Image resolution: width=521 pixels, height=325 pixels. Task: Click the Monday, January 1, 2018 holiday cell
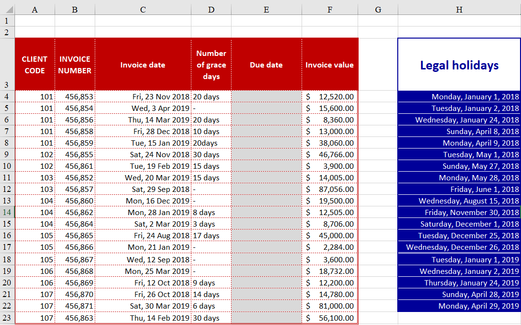click(459, 96)
